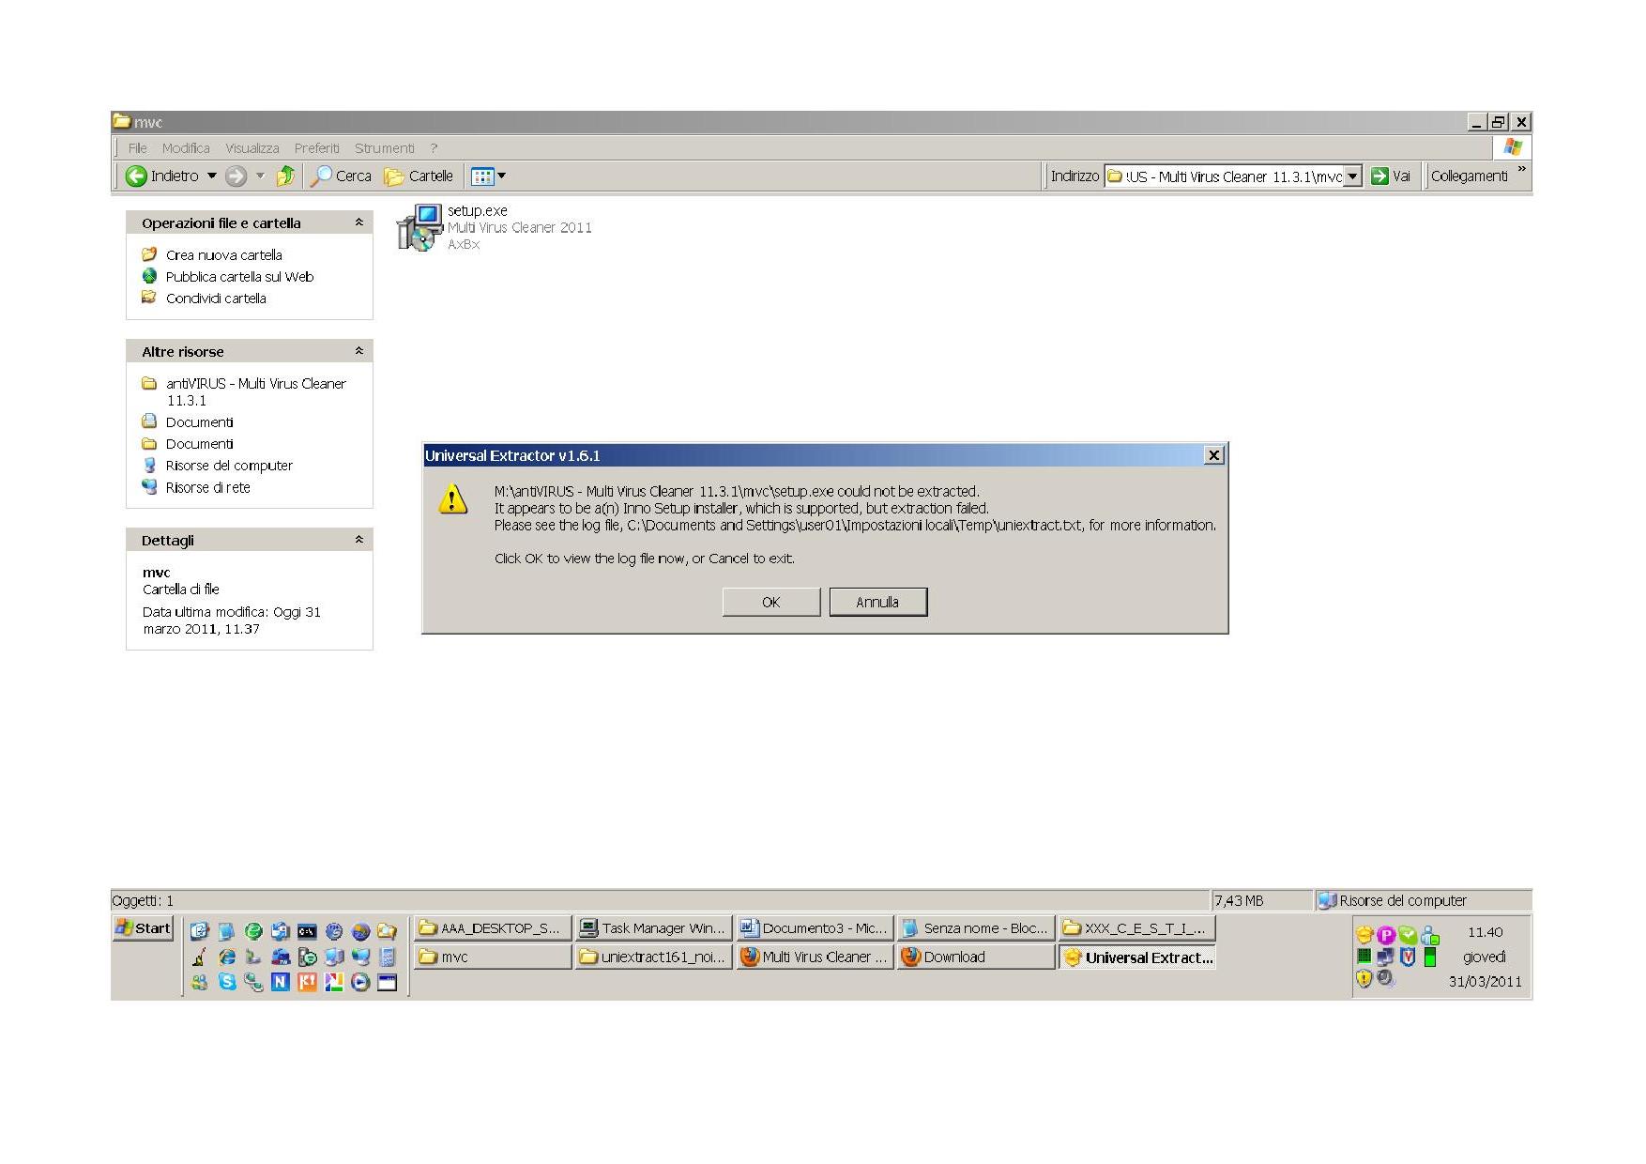Screen dimensions: 1646x1164
Task: Open the ? help menu
Action: [434, 148]
